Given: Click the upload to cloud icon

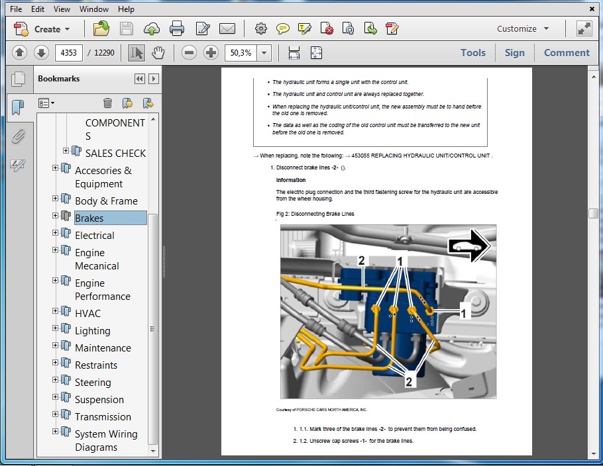Looking at the screenshot, I should click(152, 29).
